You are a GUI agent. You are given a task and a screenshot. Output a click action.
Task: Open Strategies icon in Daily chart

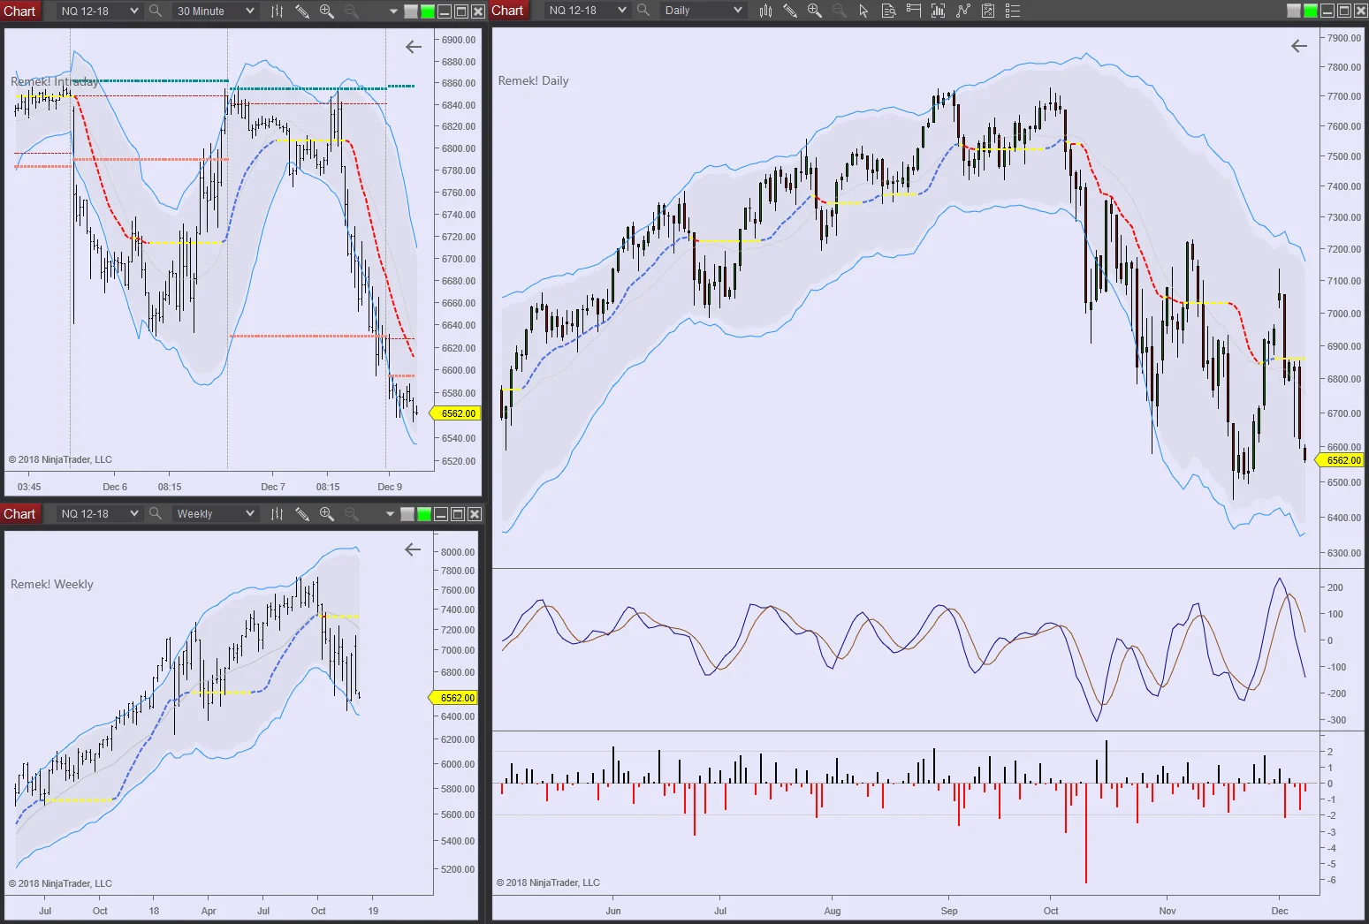click(x=988, y=11)
